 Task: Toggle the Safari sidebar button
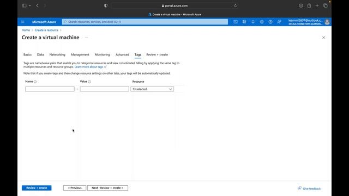24,5
